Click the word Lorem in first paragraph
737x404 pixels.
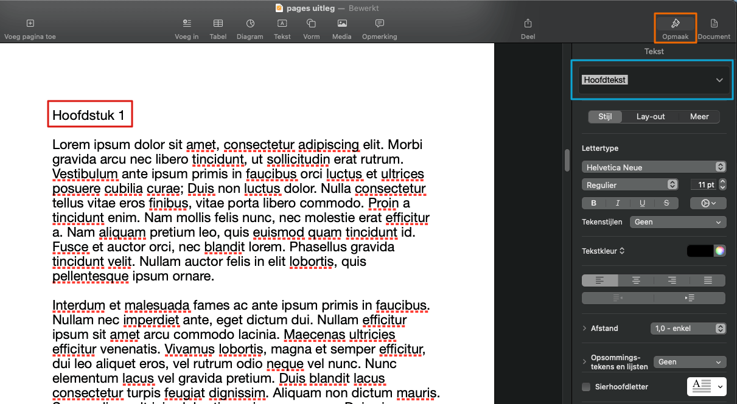click(x=70, y=145)
